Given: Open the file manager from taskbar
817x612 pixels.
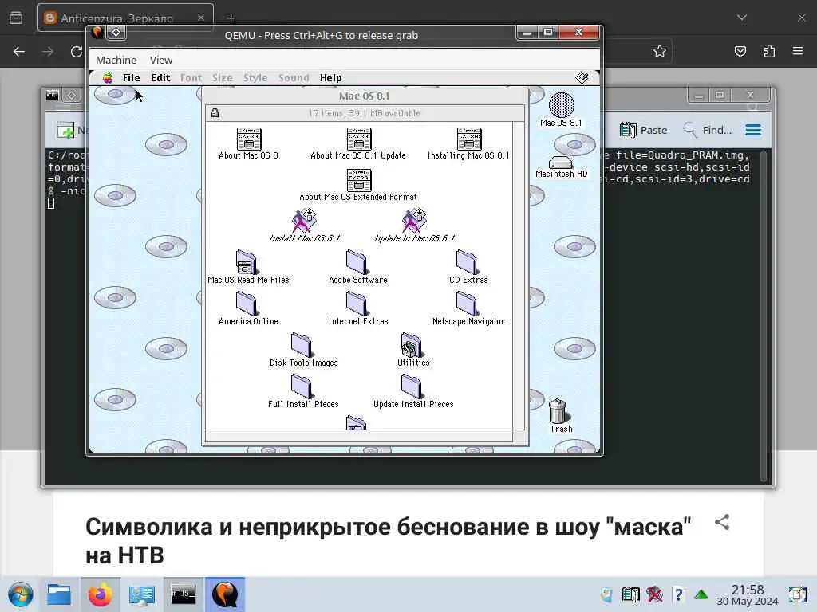Looking at the screenshot, I should tap(59, 594).
